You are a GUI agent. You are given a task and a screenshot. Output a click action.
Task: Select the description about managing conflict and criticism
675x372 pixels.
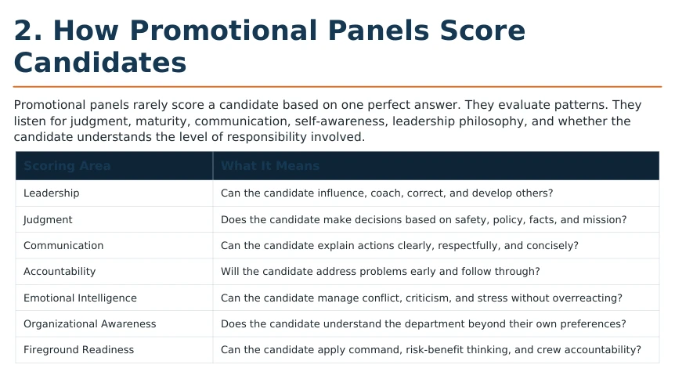pyautogui.click(x=421, y=298)
